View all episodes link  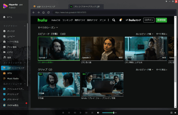click(162, 34)
